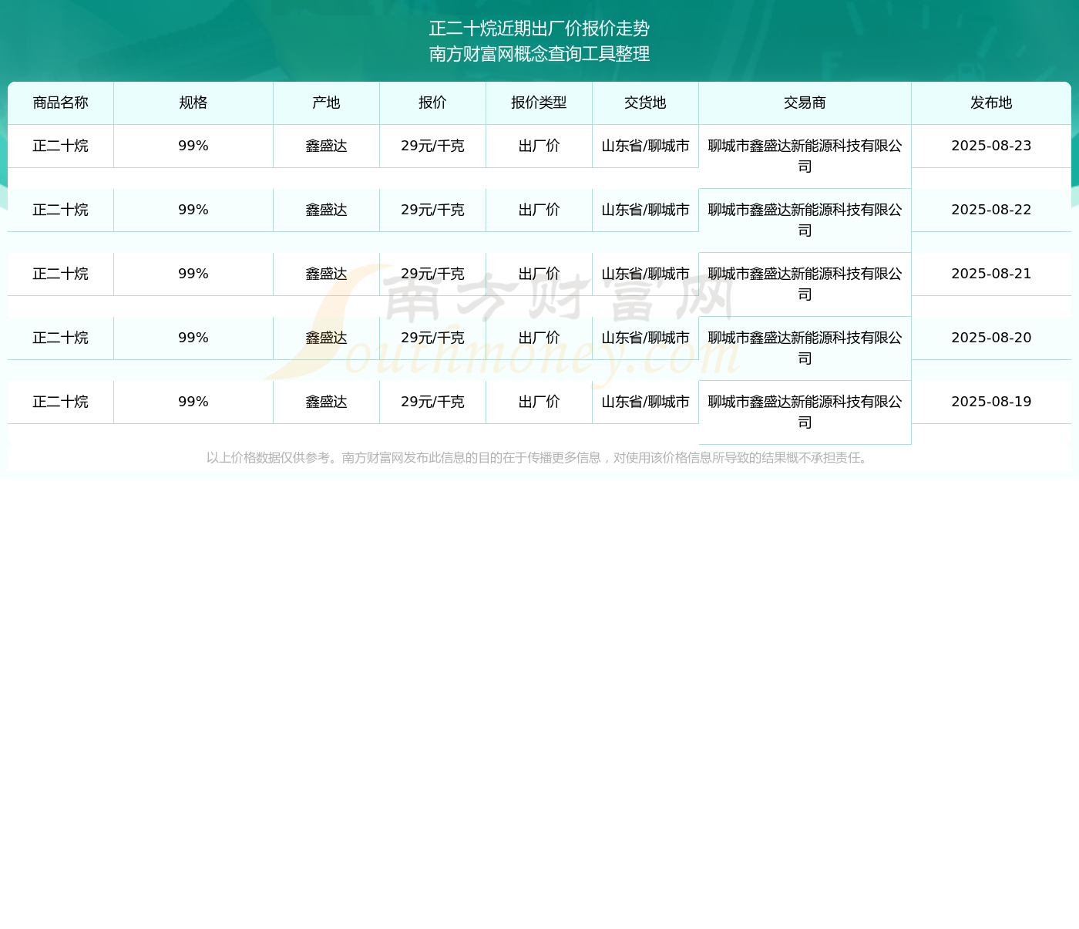Click 鑫盛达 in the 2025-08-23 row
The height and width of the screenshot is (929, 1079).
point(326,146)
